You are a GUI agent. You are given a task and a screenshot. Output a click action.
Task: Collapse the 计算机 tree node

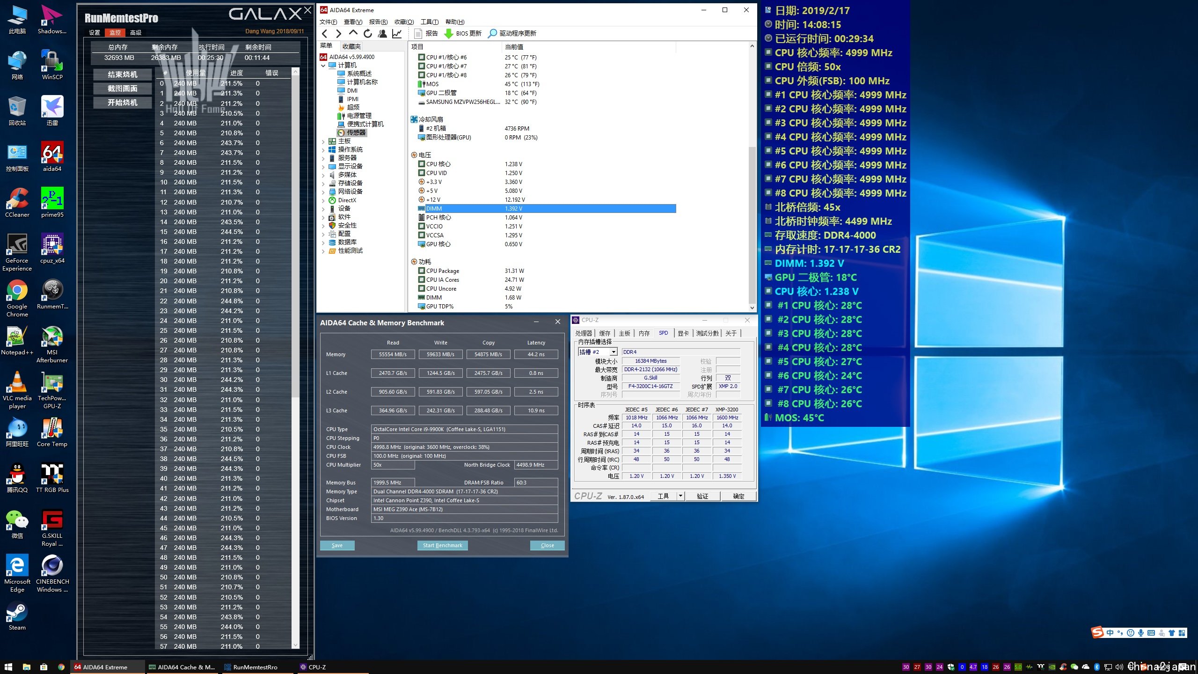coord(323,66)
